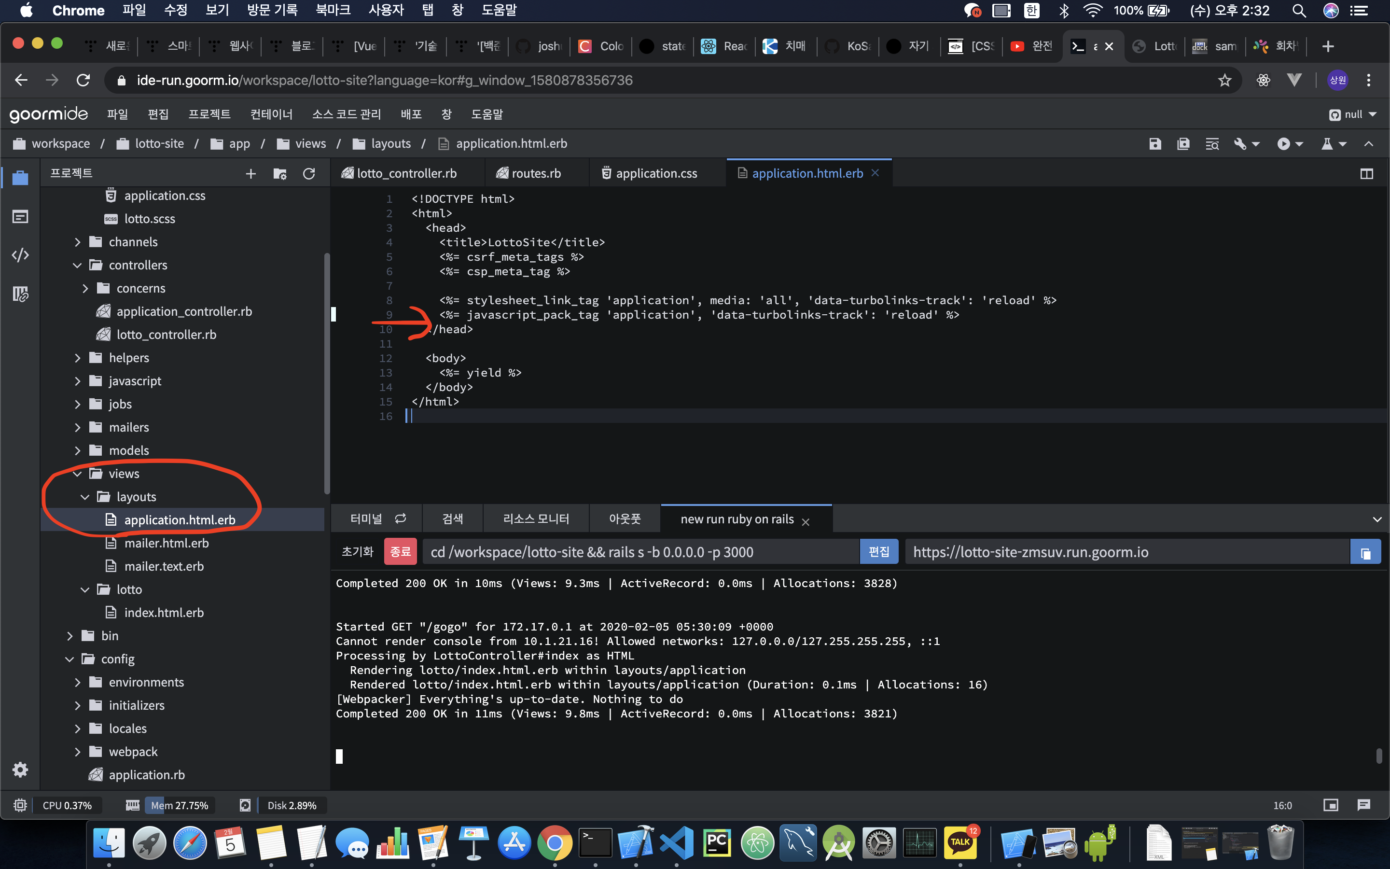Add new file with the plus icon
The width and height of the screenshot is (1390, 869).
point(250,174)
